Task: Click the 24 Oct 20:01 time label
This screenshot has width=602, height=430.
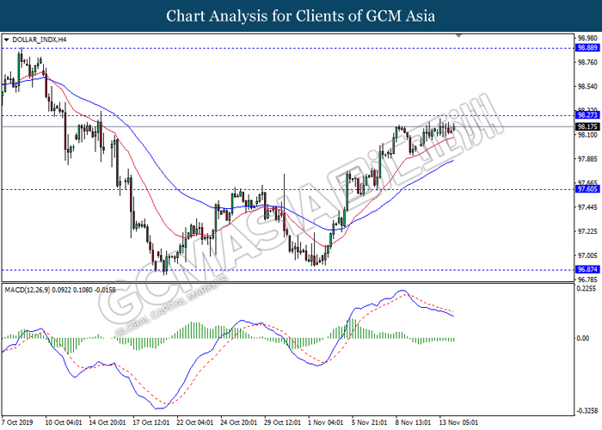Action: [x=238, y=422]
